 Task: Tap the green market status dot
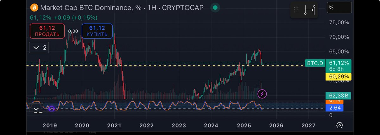[215, 7]
